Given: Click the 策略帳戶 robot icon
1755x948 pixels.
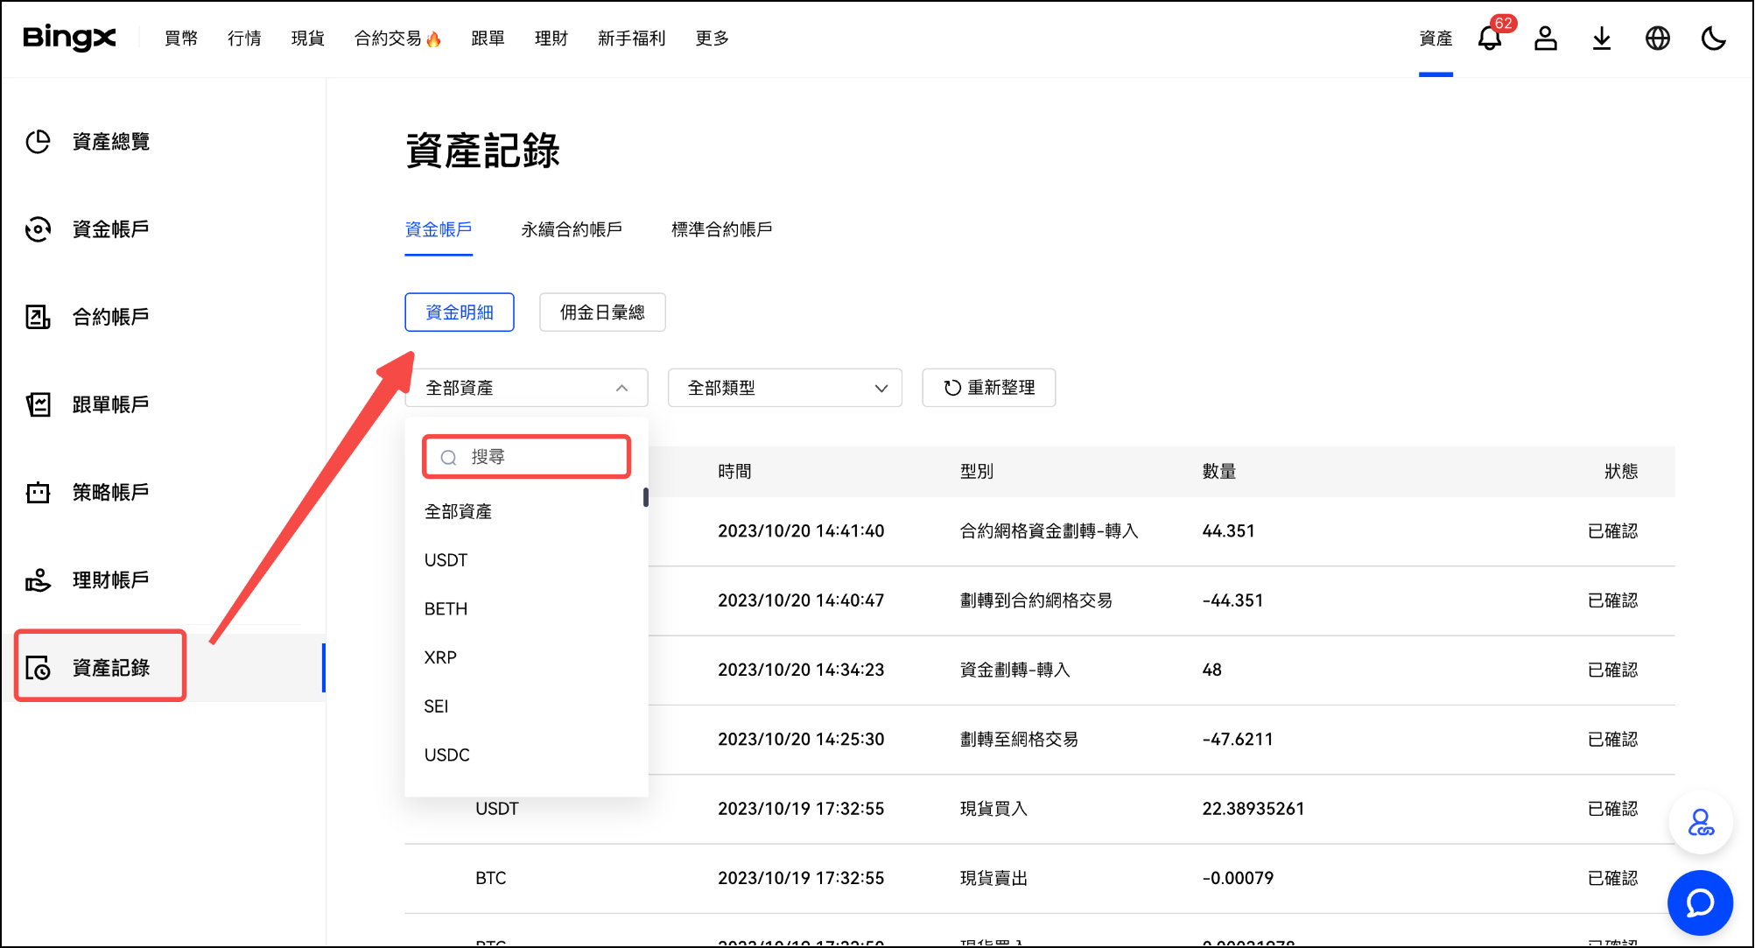Looking at the screenshot, I should coord(38,493).
